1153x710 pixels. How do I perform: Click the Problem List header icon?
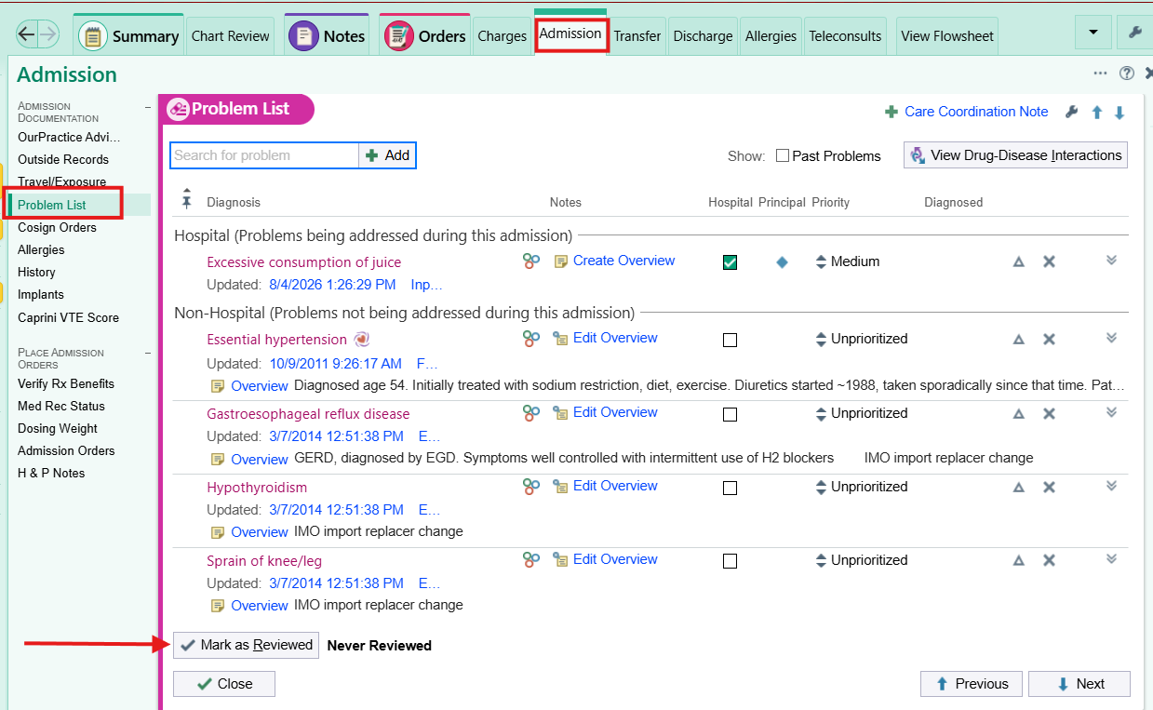(x=178, y=109)
